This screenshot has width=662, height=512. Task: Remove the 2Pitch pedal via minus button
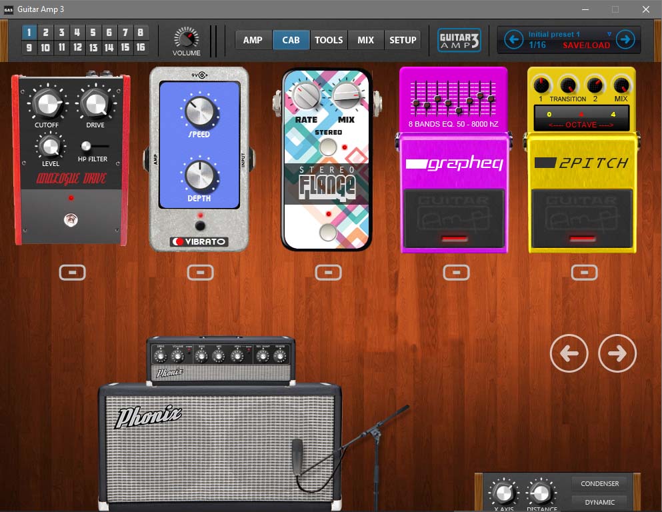click(x=584, y=273)
